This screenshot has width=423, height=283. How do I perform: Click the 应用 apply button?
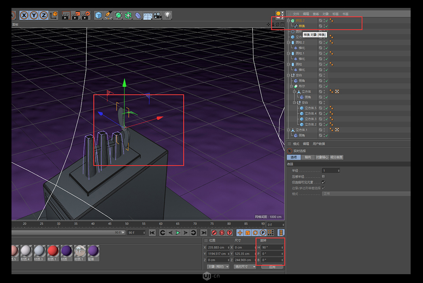tap(273, 267)
